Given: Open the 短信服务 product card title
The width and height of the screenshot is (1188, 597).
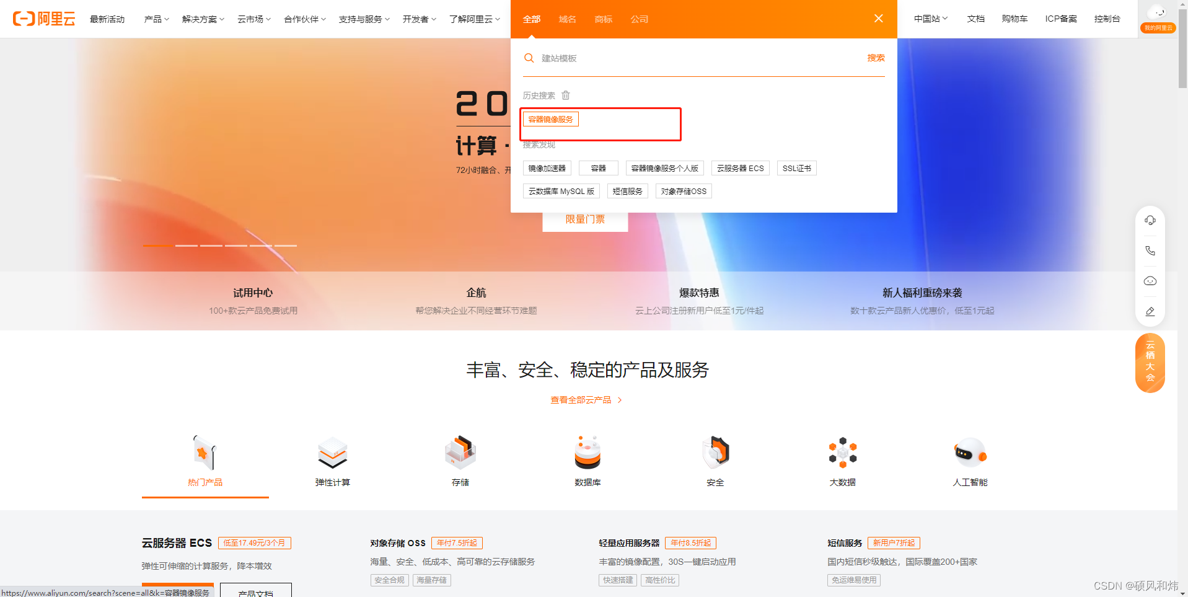Looking at the screenshot, I should click(x=845, y=543).
